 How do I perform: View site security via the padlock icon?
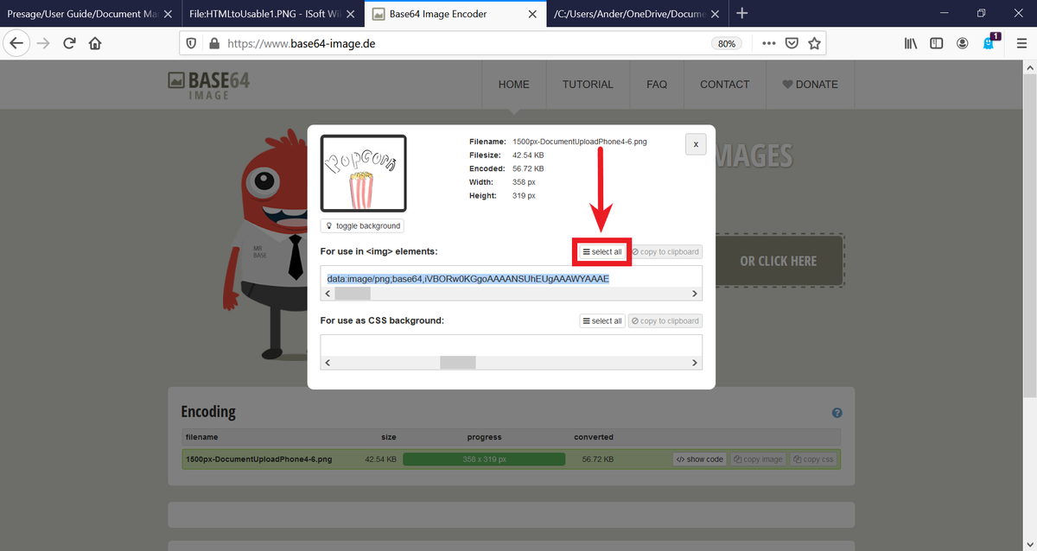(x=214, y=43)
